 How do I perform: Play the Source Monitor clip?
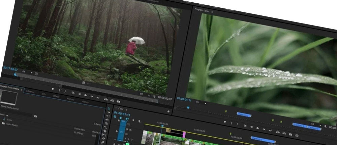pos(85,95)
